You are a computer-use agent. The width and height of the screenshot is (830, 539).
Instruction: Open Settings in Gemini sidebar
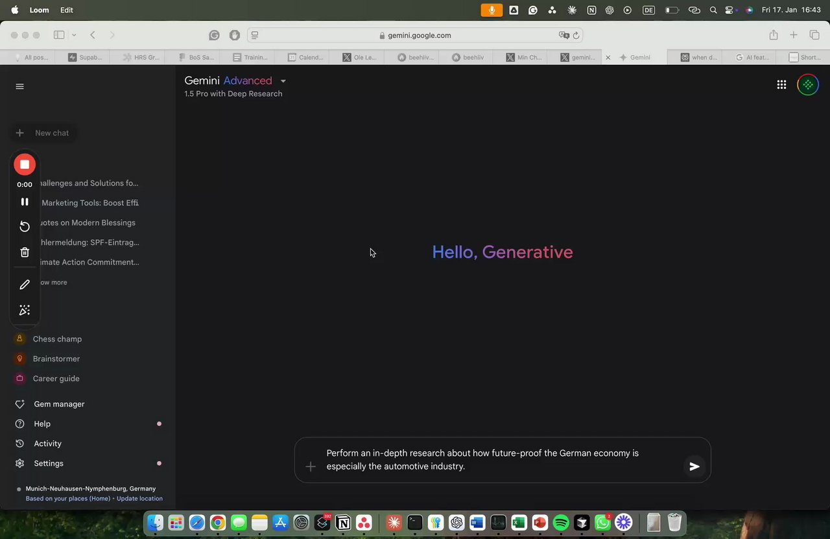click(49, 464)
